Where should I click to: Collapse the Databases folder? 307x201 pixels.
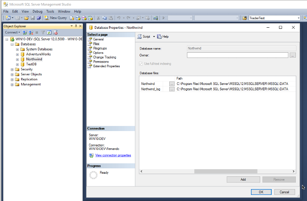tap(12, 44)
